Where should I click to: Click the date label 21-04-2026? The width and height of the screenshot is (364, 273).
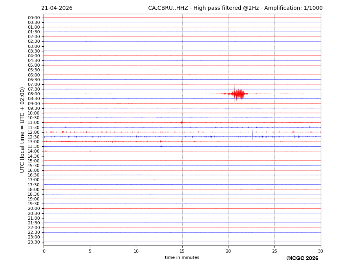click(57, 8)
